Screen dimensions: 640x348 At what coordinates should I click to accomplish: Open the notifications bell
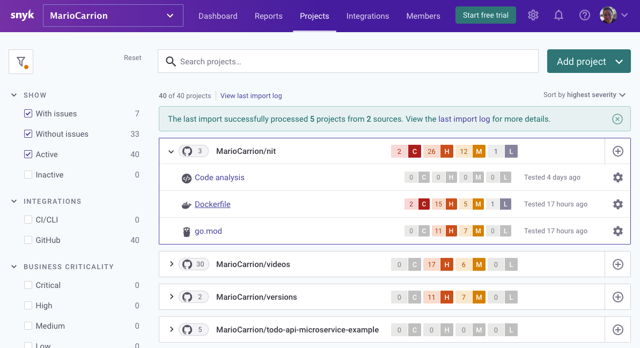[559, 16]
